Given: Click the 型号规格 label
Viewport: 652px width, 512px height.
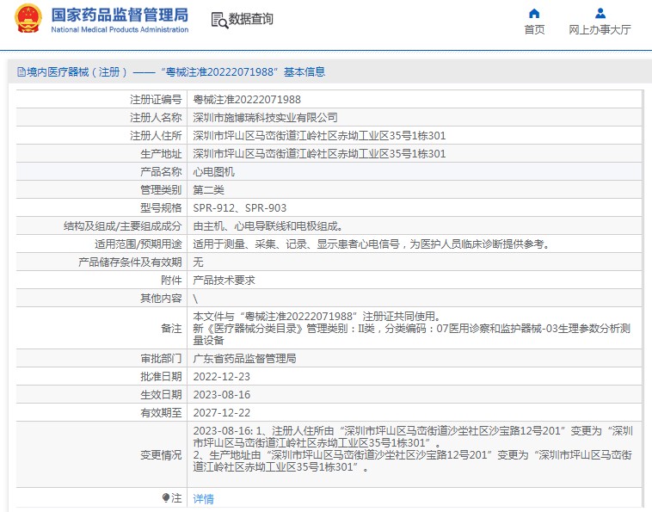Looking at the screenshot, I should [161, 208].
